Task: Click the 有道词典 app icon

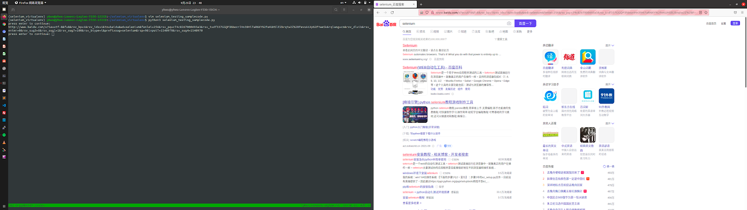Action: [x=569, y=57]
